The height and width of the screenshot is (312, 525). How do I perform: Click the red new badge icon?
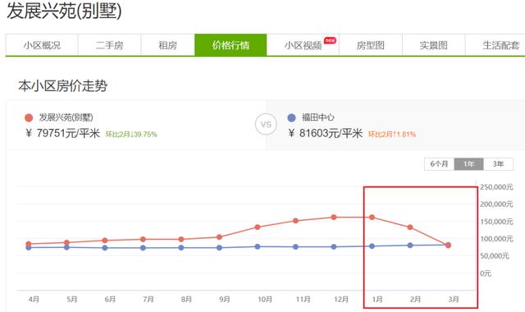(330, 40)
